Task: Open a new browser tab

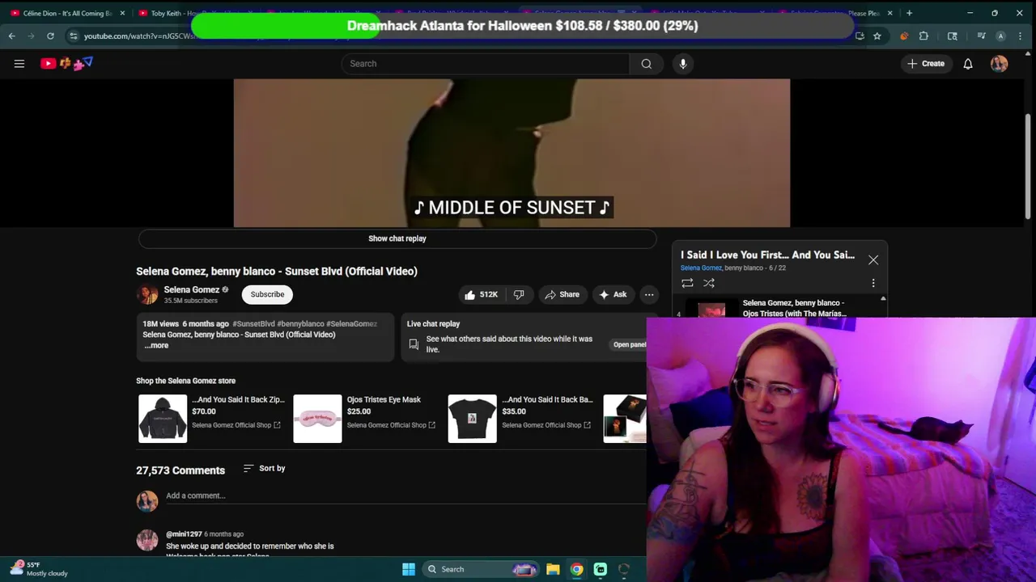Action: click(909, 13)
